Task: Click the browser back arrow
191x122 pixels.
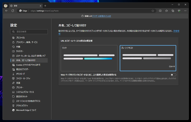Action: click(6, 11)
